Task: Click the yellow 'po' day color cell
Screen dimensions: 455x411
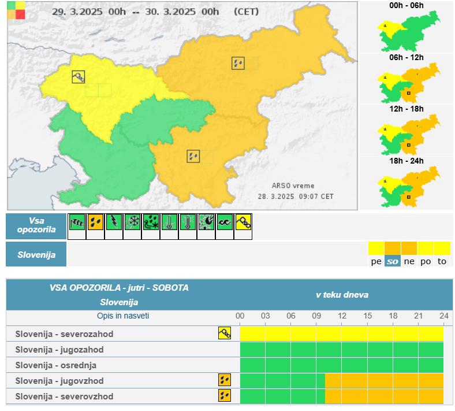Action: [x=426, y=248]
